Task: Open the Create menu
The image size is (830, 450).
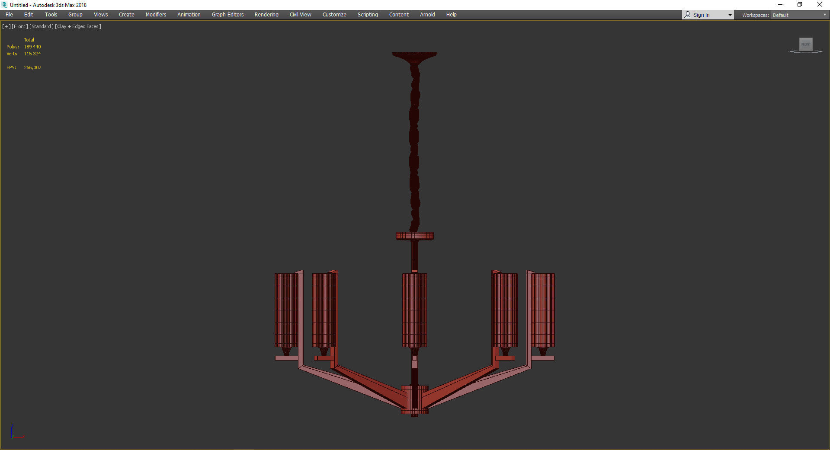Action: (x=127, y=15)
